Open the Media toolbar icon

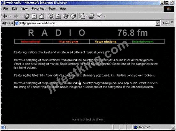click(x=66, y=16)
